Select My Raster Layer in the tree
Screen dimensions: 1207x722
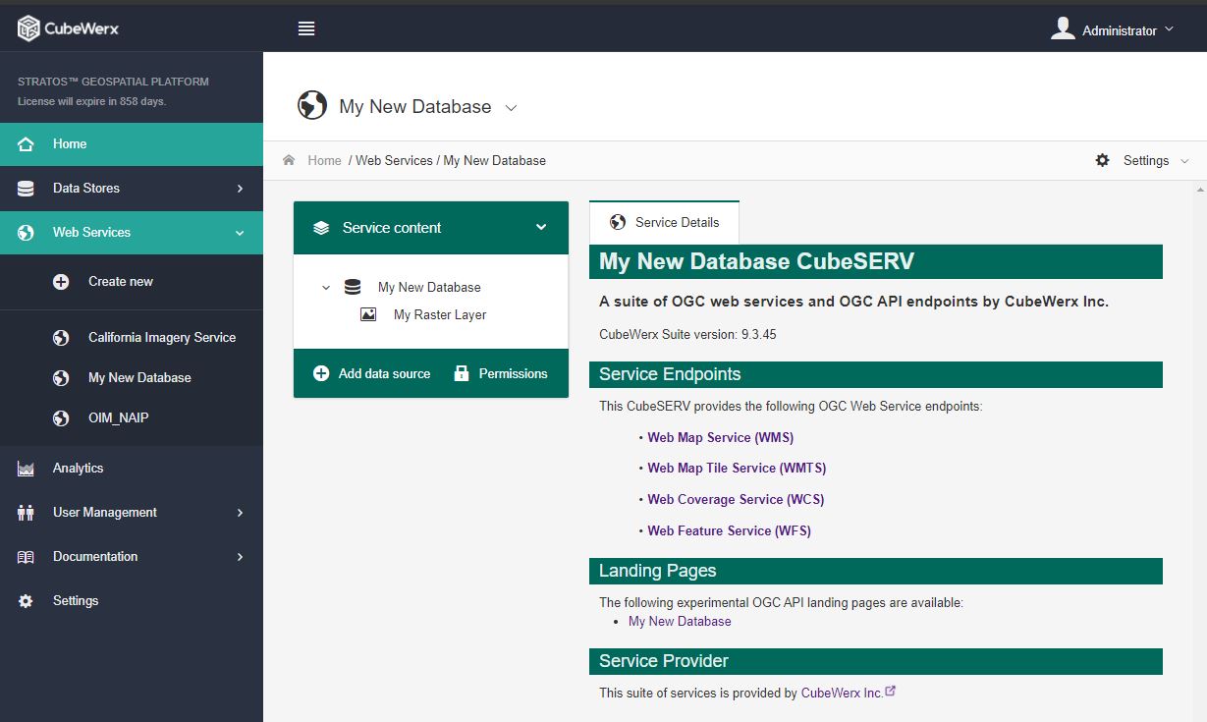point(440,315)
